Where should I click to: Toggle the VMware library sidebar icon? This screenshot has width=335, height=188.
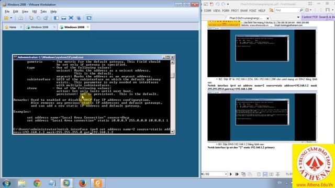point(56,18)
